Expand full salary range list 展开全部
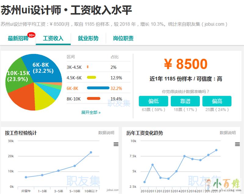 pos(91,112)
